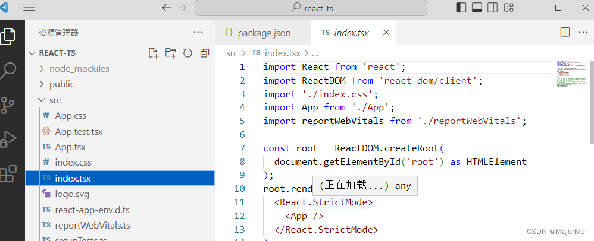Click index.tsx in breadcrumb path

(282, 53)
